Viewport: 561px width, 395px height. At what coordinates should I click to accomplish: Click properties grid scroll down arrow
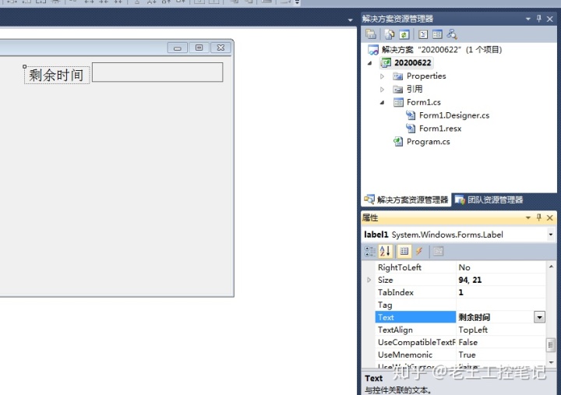(551, 362)
